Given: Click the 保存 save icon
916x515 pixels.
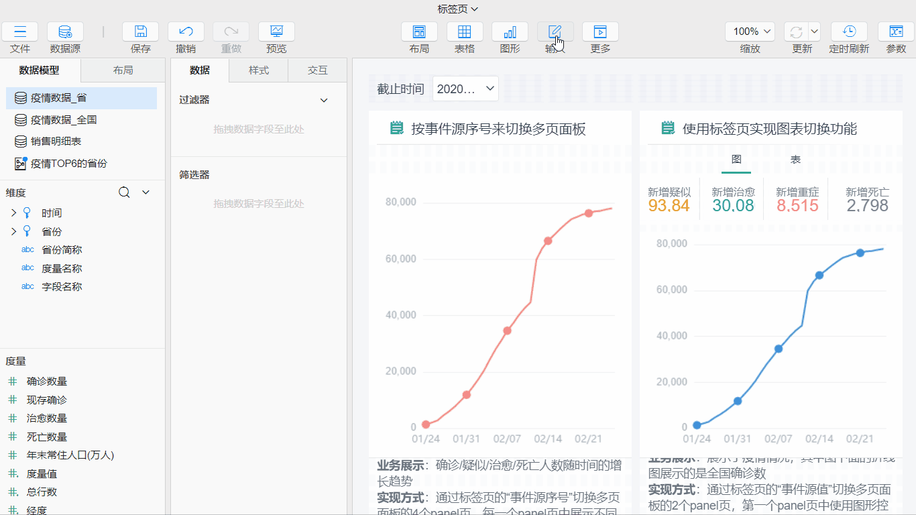Looking at the screenshot, I should tap(140, 32).
